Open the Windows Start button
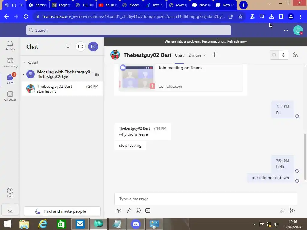The image size is (307, 230). [x=7, y=224]
